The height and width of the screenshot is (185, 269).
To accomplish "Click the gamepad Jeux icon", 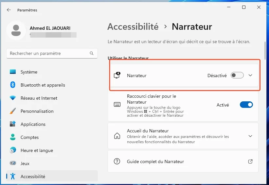I will click(x=13, y=163).
